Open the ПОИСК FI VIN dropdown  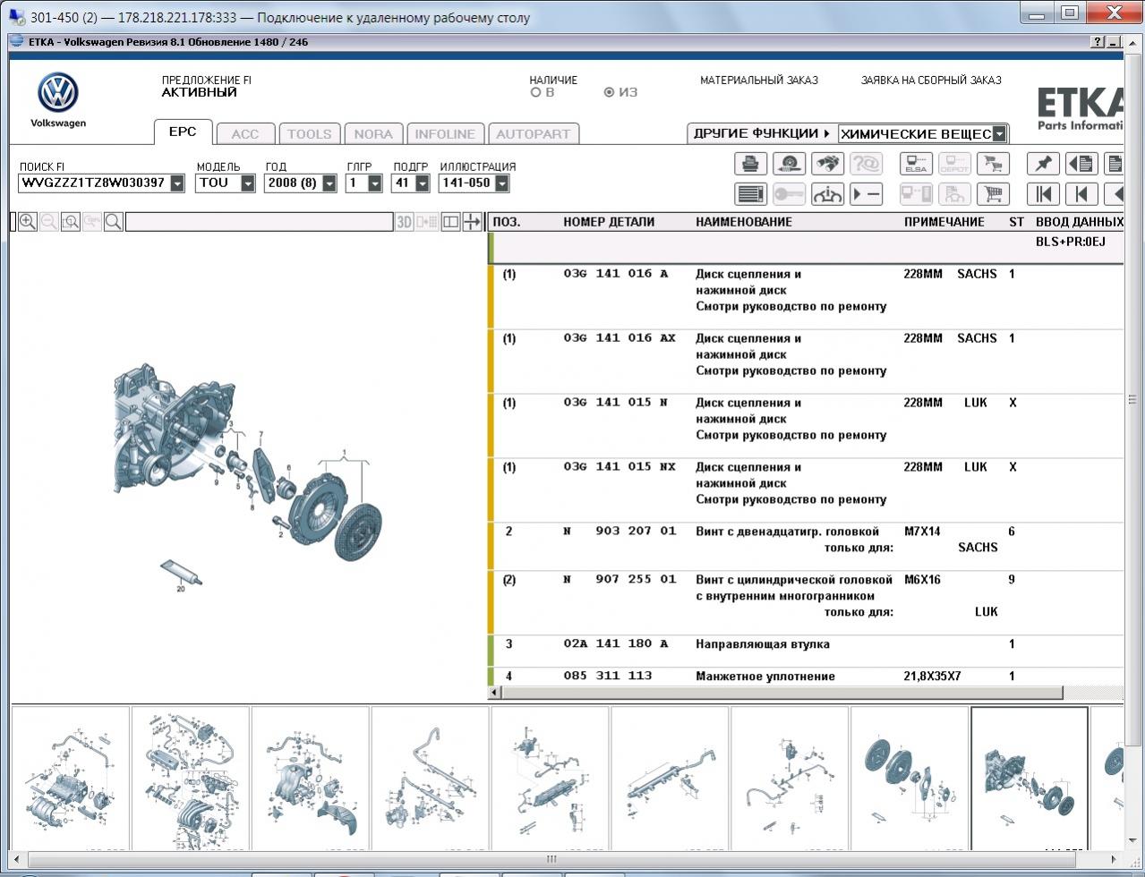(177, 183)
